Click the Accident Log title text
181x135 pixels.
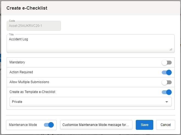pos(18,40)
